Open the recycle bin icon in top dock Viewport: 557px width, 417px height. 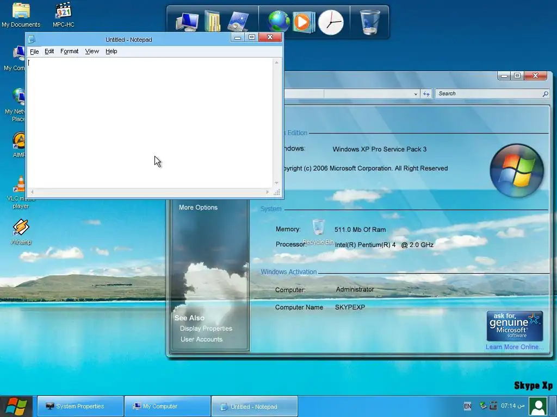tap(370, 22)
